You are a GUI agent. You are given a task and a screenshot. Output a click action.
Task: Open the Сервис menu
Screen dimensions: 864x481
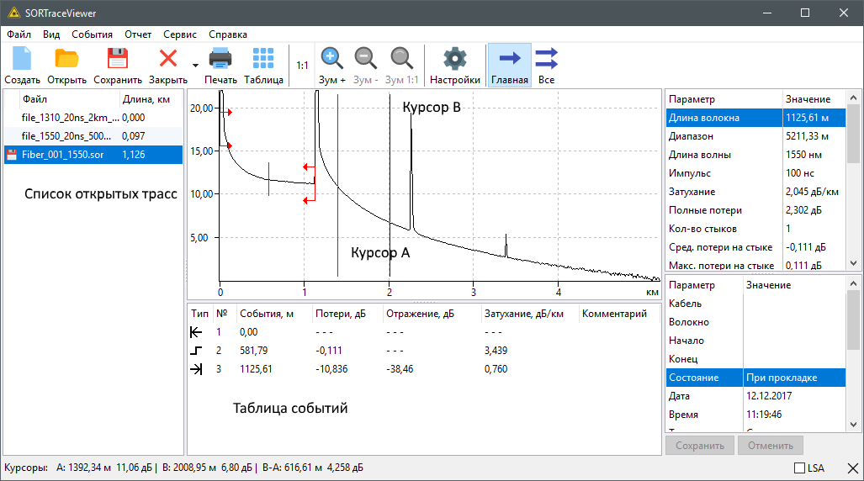click(180, 34)
